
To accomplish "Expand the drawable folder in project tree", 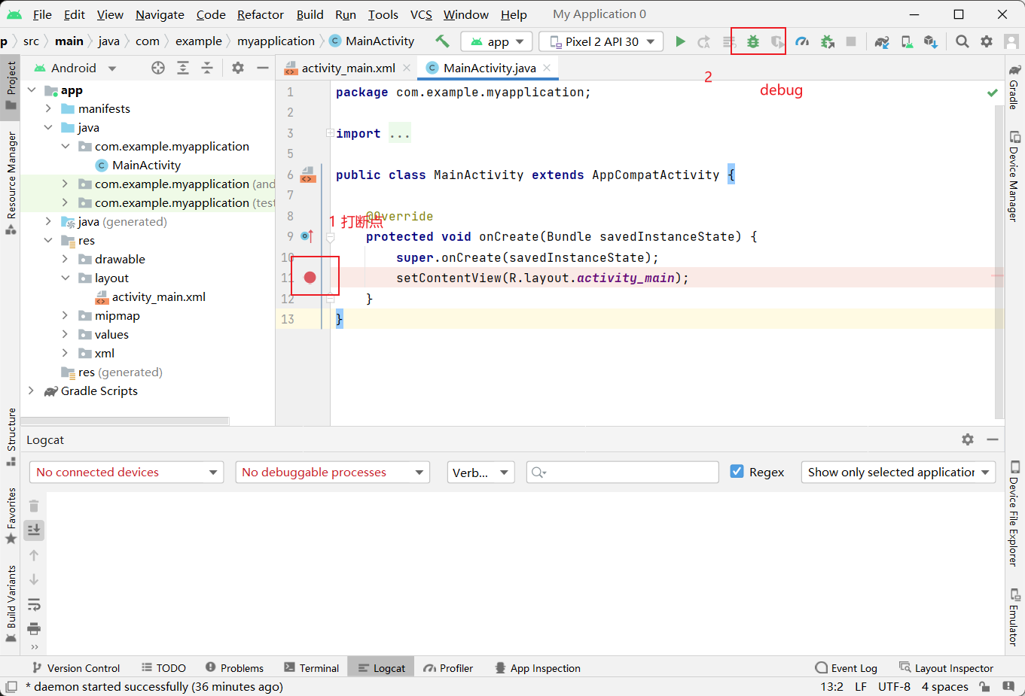I will [x=65, y=259].
